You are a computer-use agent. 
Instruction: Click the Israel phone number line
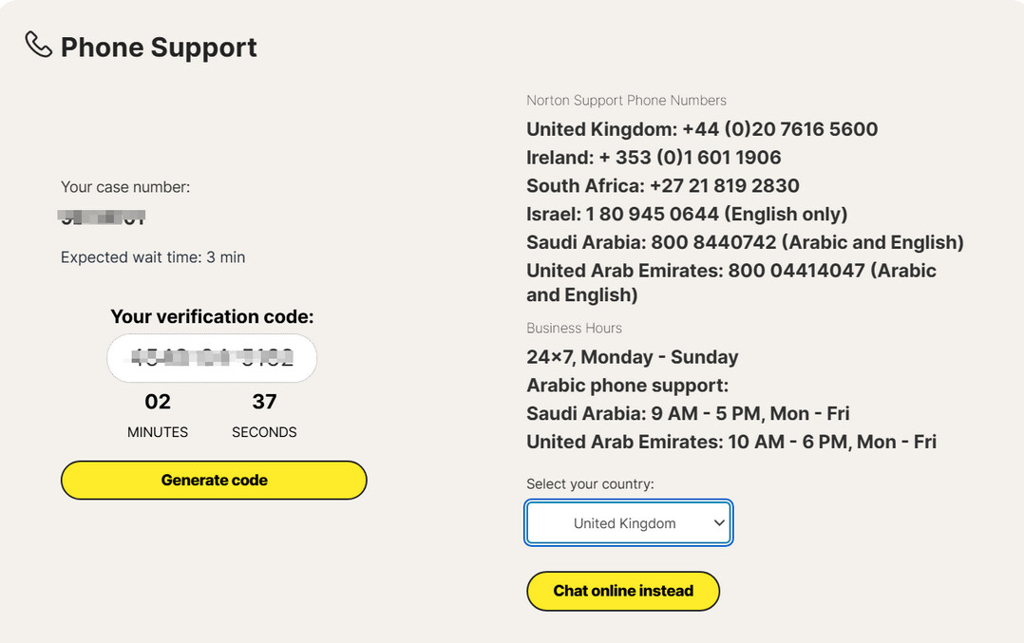click(687, 215)
